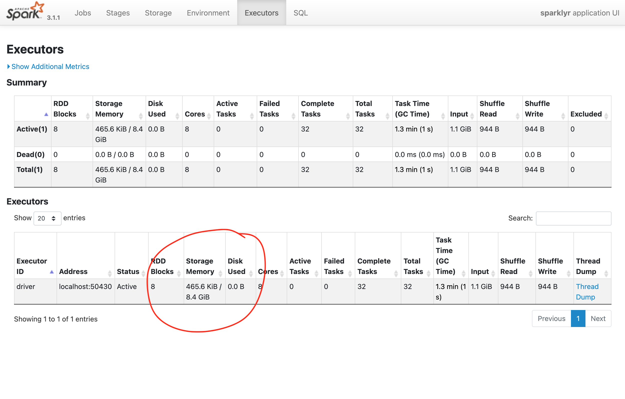625x399 pixels.
Task: Sort Summary table by Cores sort icon
Action: pos(209,116)
